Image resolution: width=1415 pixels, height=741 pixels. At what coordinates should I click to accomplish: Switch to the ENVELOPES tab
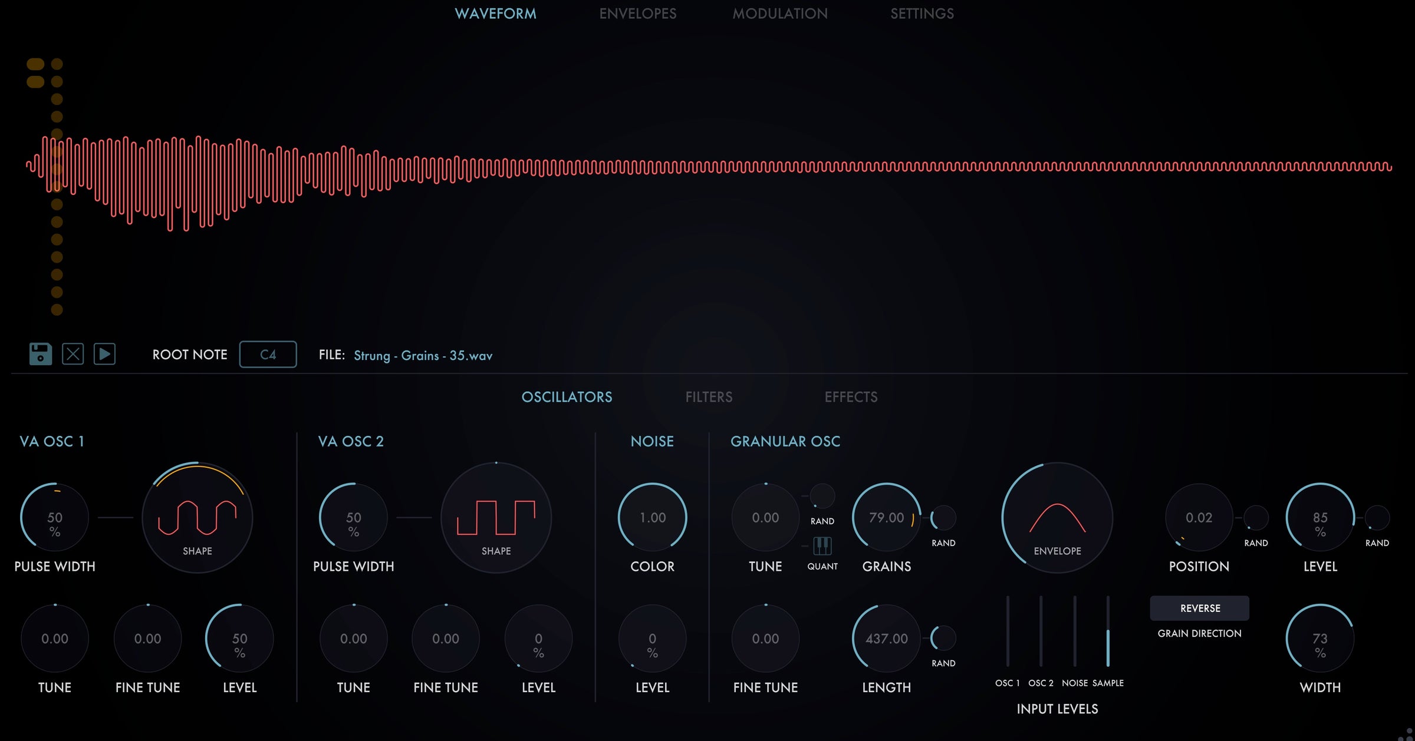pos(638,14)
